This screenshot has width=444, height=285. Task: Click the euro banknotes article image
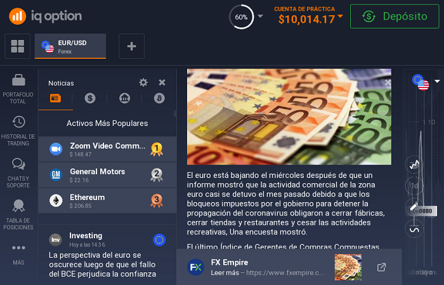click(x=289, y=117)
